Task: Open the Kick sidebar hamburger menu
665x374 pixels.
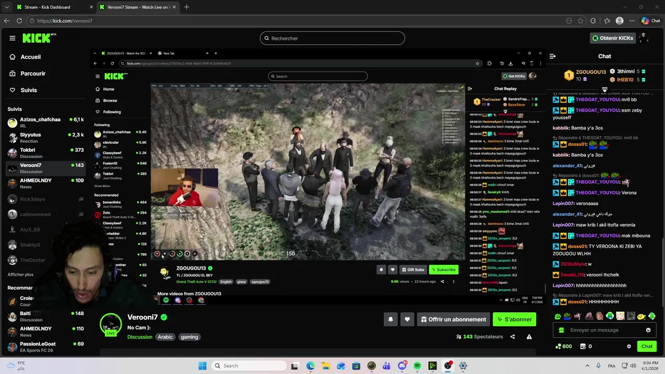Action: point(12,38)
